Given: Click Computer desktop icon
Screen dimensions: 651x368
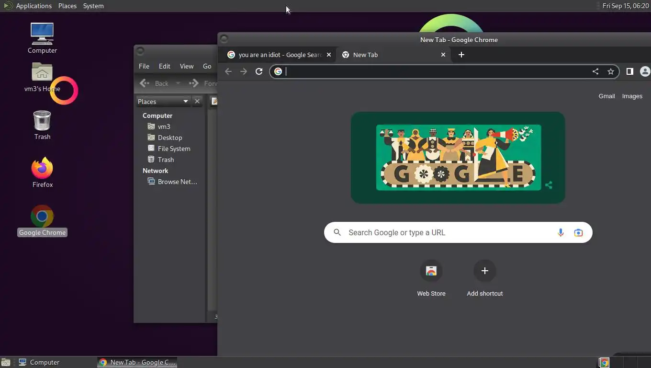Looking at the screenshot, I should point(42,38).
